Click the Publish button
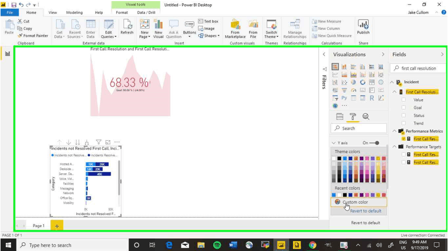Image resolution: width=448 pixels, height=251 pixels. tap(363, 27)
